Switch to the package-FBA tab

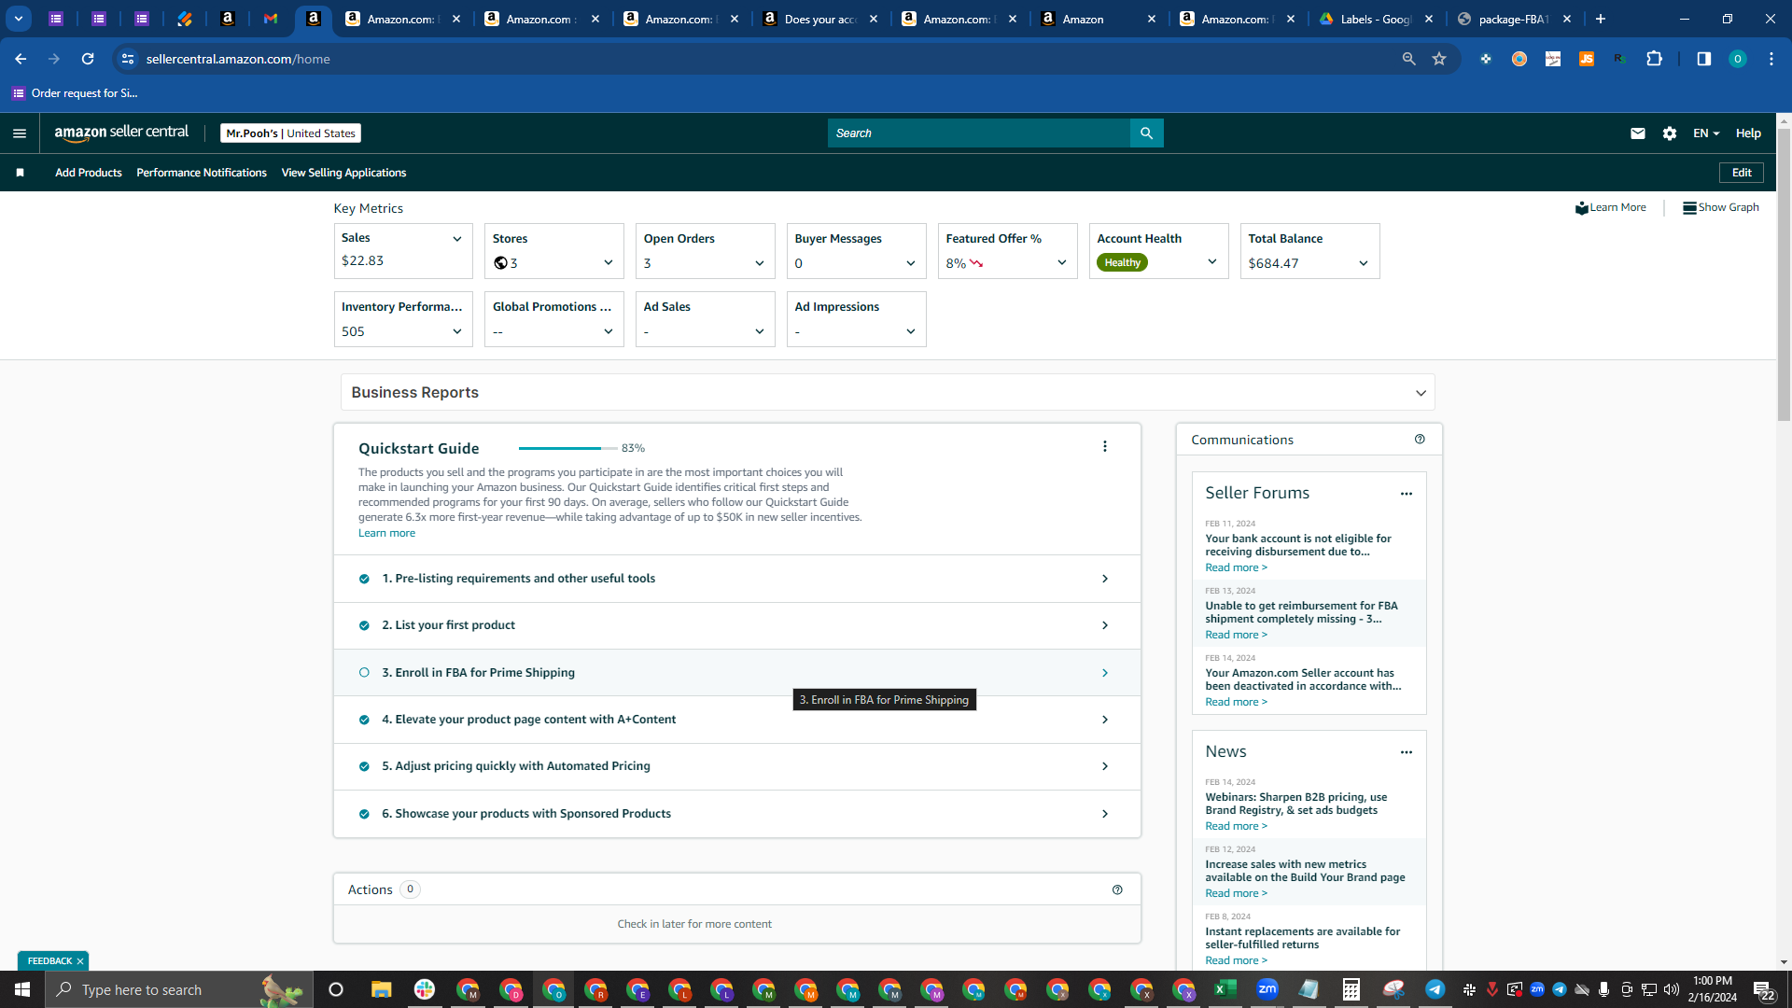tap(1514, 19)
